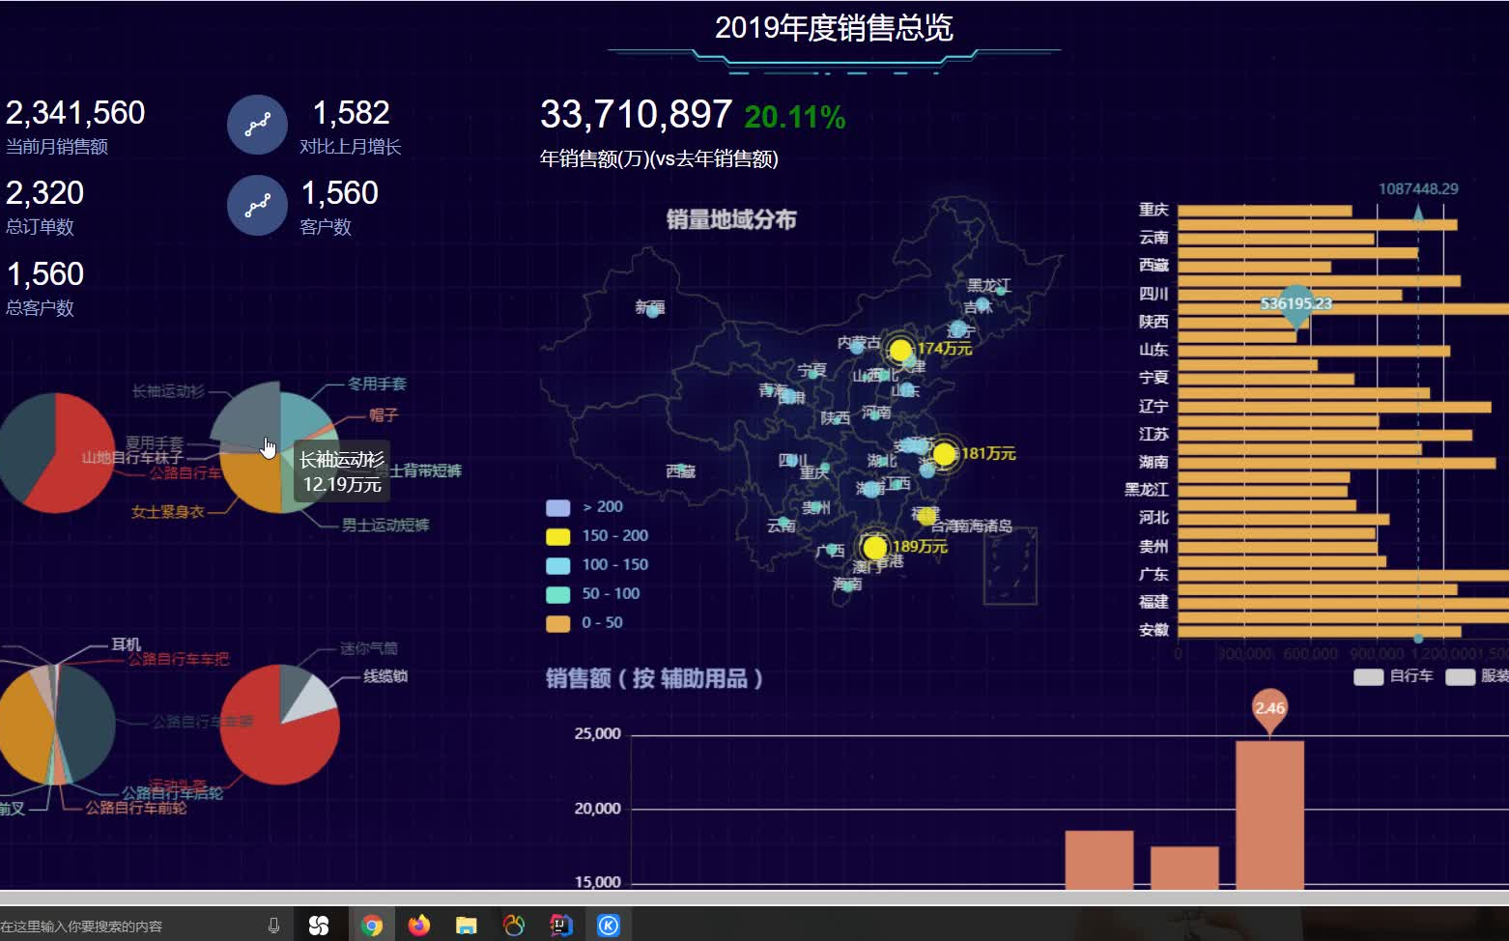Toggle the 0 - 50 legend range
The width and height of the screenshot is (1509, 941).
pyautogui.click(x=584, y=623)
